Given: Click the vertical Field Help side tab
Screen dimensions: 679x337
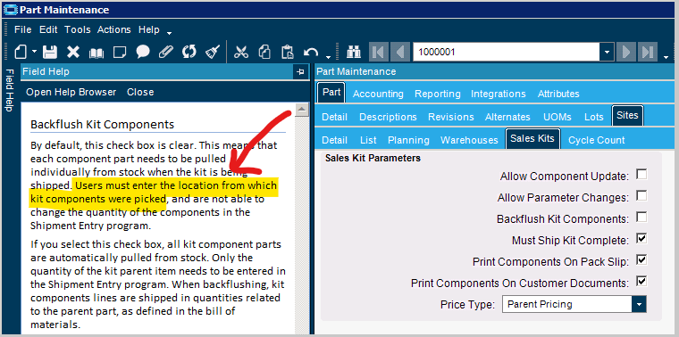Looking at the screenshot, I should tap(9, 90).
